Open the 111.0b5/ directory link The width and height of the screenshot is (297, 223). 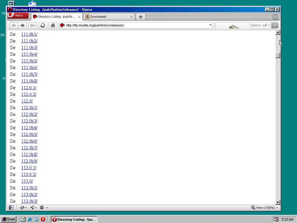(x=29, y=61)
